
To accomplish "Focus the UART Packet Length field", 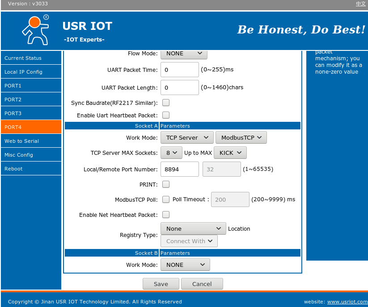I will pos(180,87).
